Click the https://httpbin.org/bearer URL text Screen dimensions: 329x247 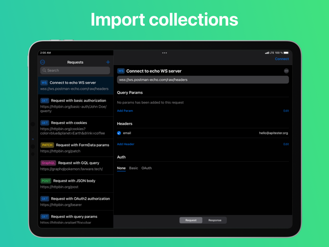click(61, 204)
